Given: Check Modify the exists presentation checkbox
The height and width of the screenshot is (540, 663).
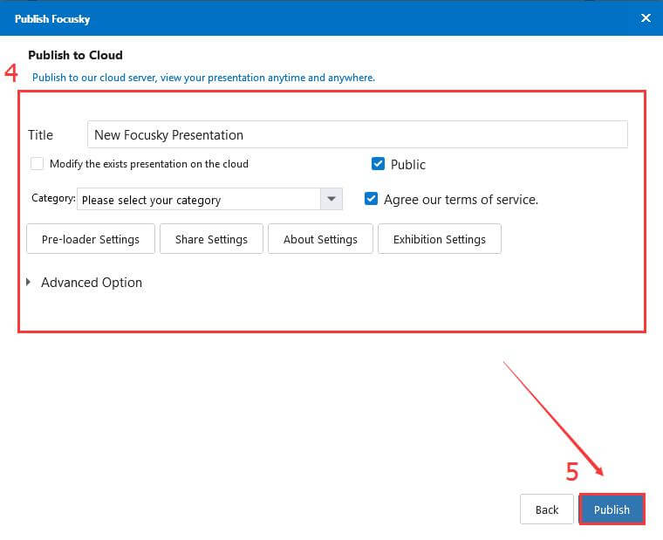Looking at the screenshot, I should (x=37, y=164).
